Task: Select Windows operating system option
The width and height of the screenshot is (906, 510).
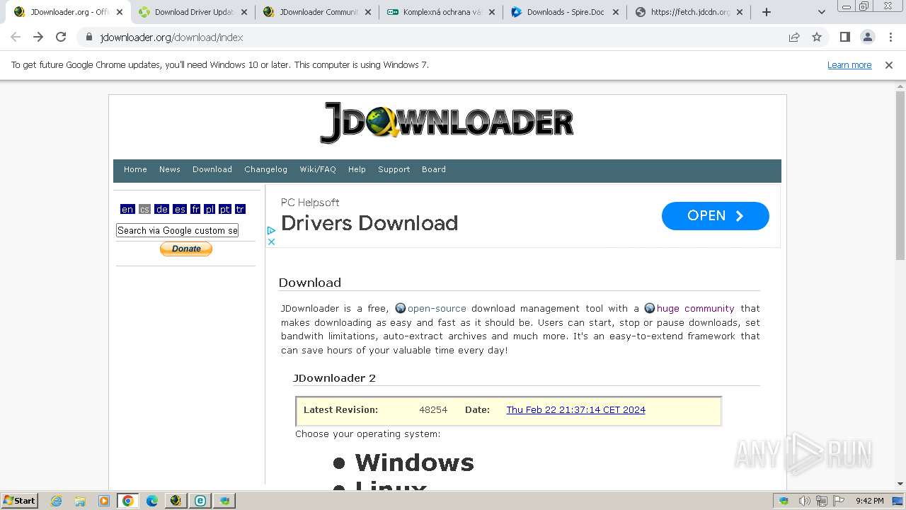Action: pos(414,463)
